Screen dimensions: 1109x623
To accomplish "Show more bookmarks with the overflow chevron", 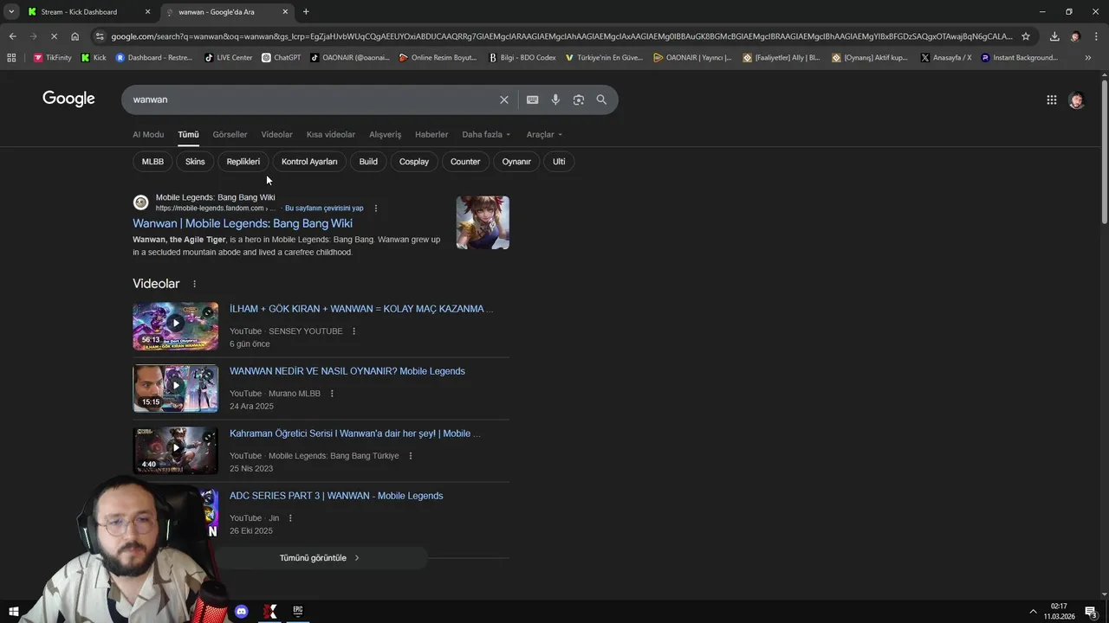I will (x=1088, y=58).
